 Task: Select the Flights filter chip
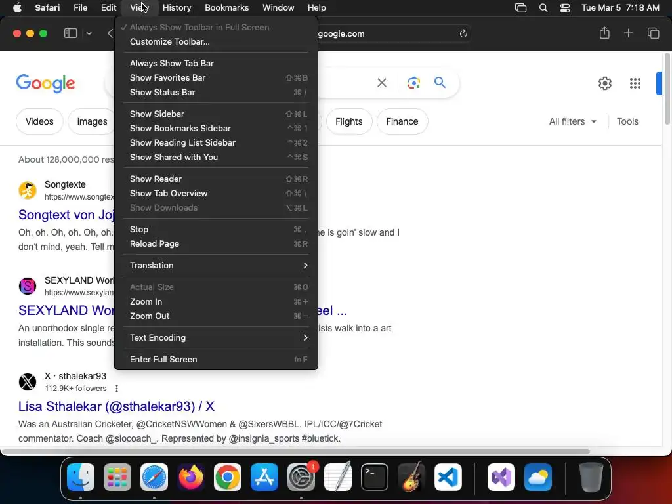tap(349, 121)
